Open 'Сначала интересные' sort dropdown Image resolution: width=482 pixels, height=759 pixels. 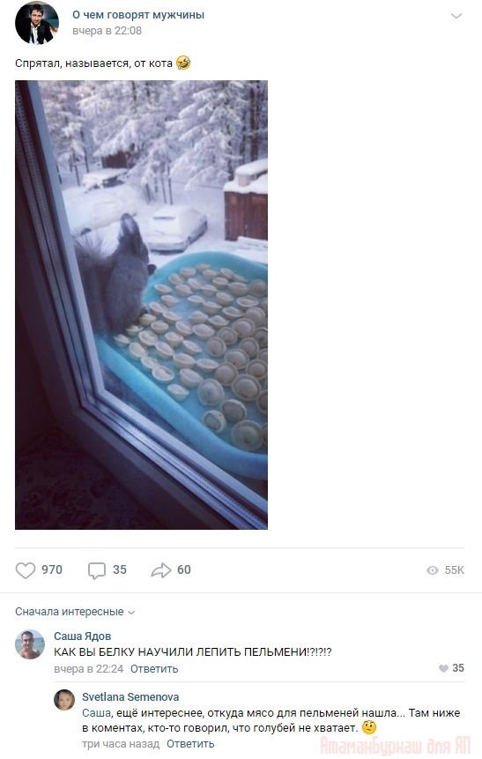pyautogui.click(x=75, y=612)
